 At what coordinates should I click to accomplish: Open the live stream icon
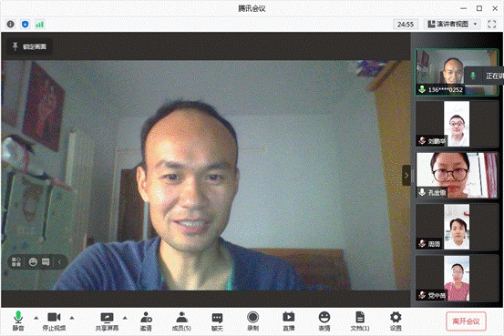pyautogui.click(x=289, y=321)
